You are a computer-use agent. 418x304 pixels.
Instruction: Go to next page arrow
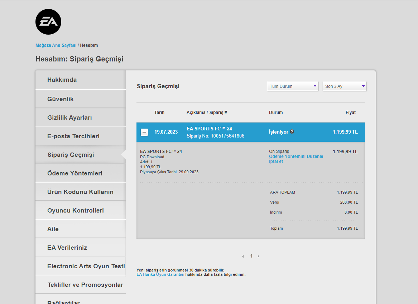pos(258,256)
